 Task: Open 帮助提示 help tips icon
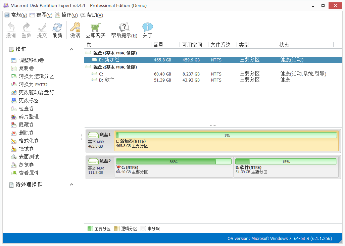coord(124,27)
